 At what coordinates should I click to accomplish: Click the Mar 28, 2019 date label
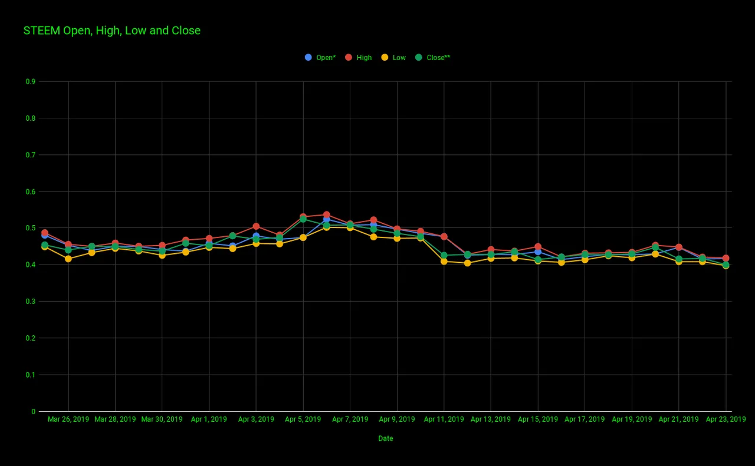[x=115, y=419]
